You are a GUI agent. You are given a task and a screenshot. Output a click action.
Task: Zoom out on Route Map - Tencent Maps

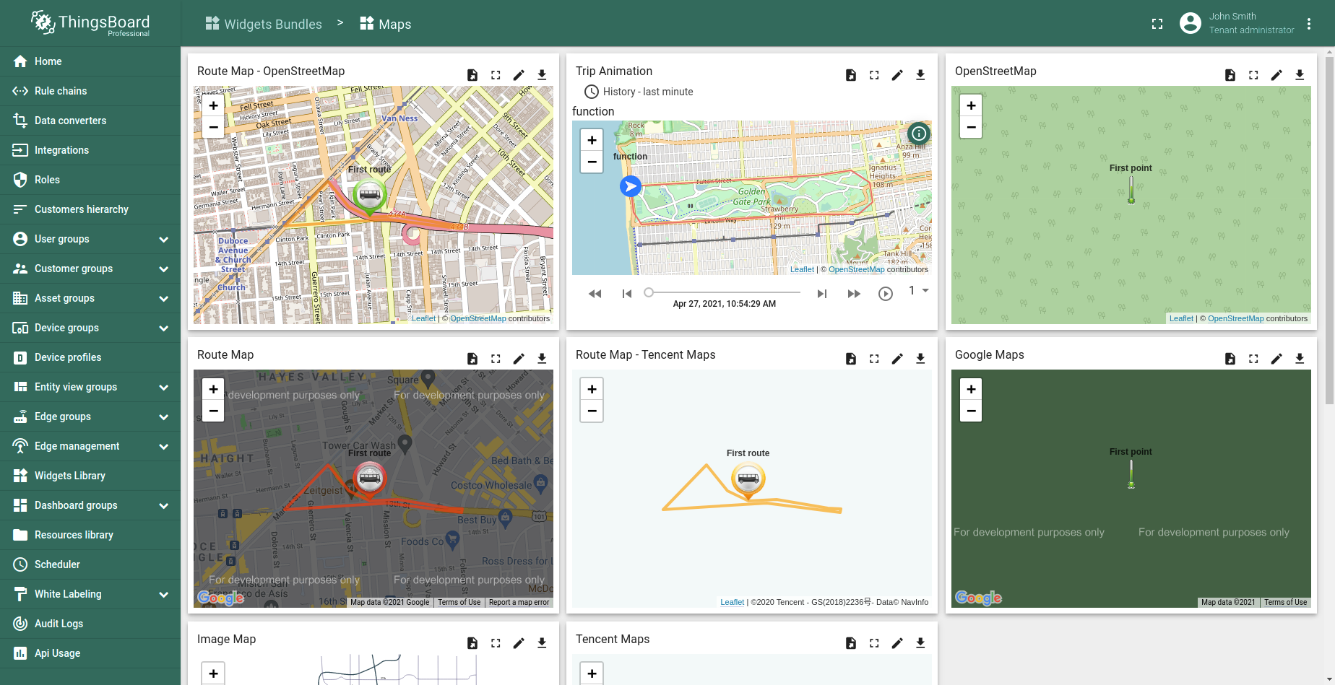coord(592,411)
